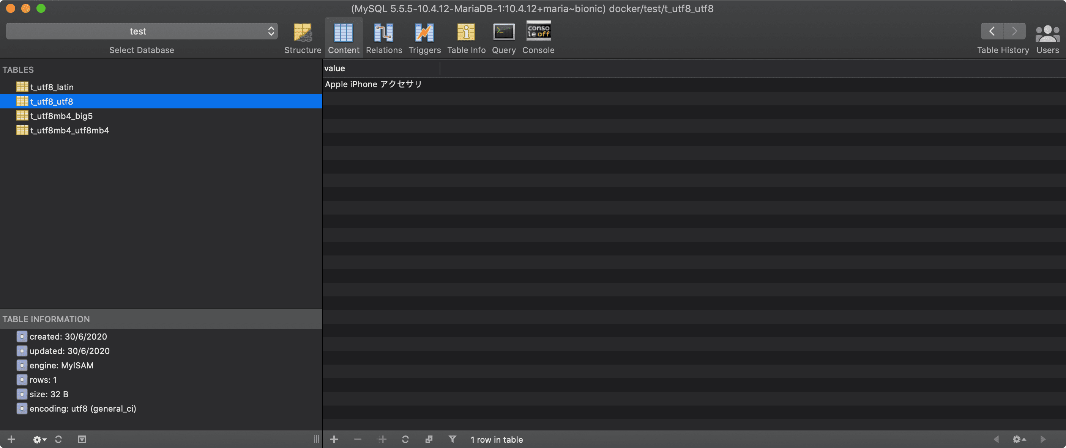1066x448 pixels.
Task: Filter the table rows
Action: [453, 439]
